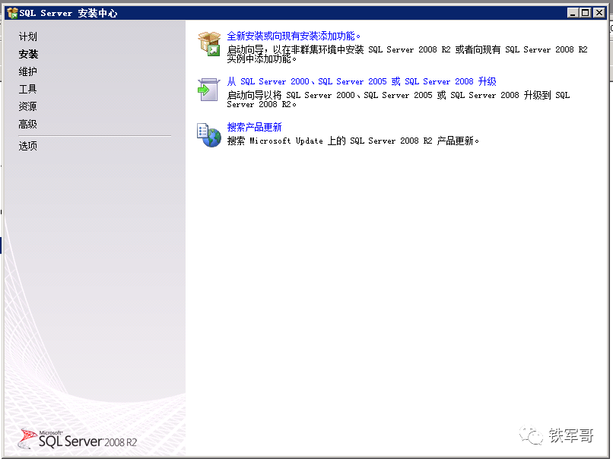
Task: Click the new installation box icon
Action: click(209, 44)
